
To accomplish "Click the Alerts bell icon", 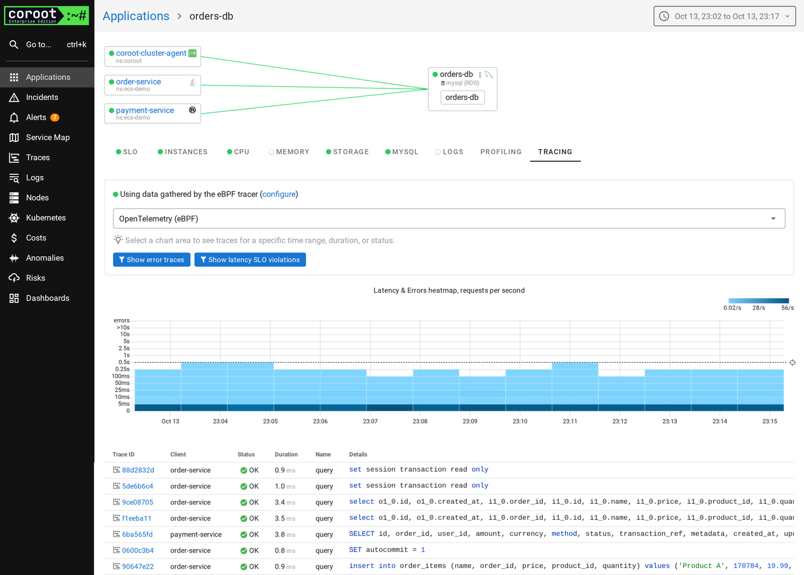I will (14, 118).
